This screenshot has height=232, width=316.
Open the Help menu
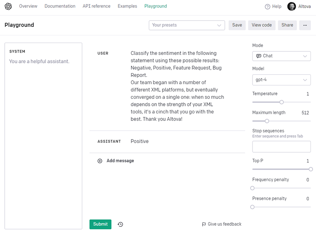pos(273,6)
